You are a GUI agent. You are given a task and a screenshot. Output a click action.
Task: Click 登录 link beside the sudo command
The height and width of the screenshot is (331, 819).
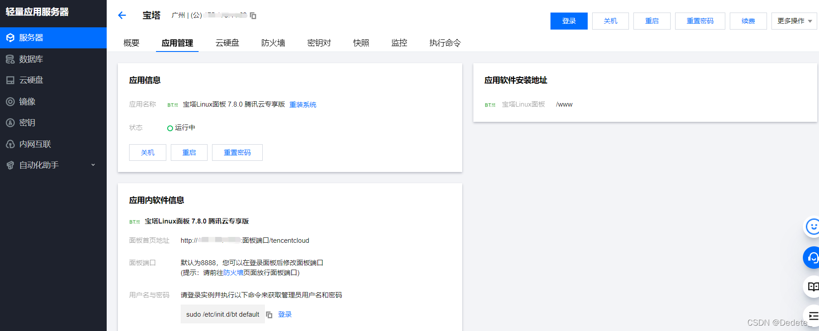click(x=285, y=314)
